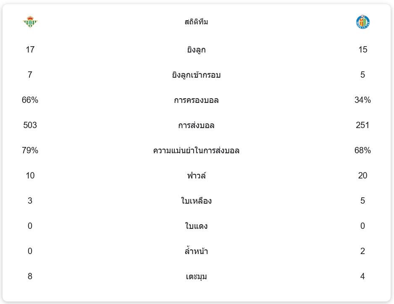The height and width of the screenshot is (304, 394).
Task: Click Getafe's 20 fouls value
Action: 362,176
